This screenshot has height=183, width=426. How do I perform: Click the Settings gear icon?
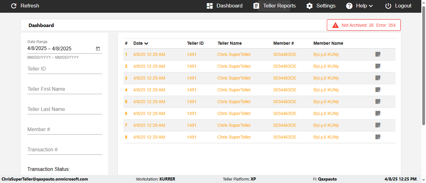point(309,6)
